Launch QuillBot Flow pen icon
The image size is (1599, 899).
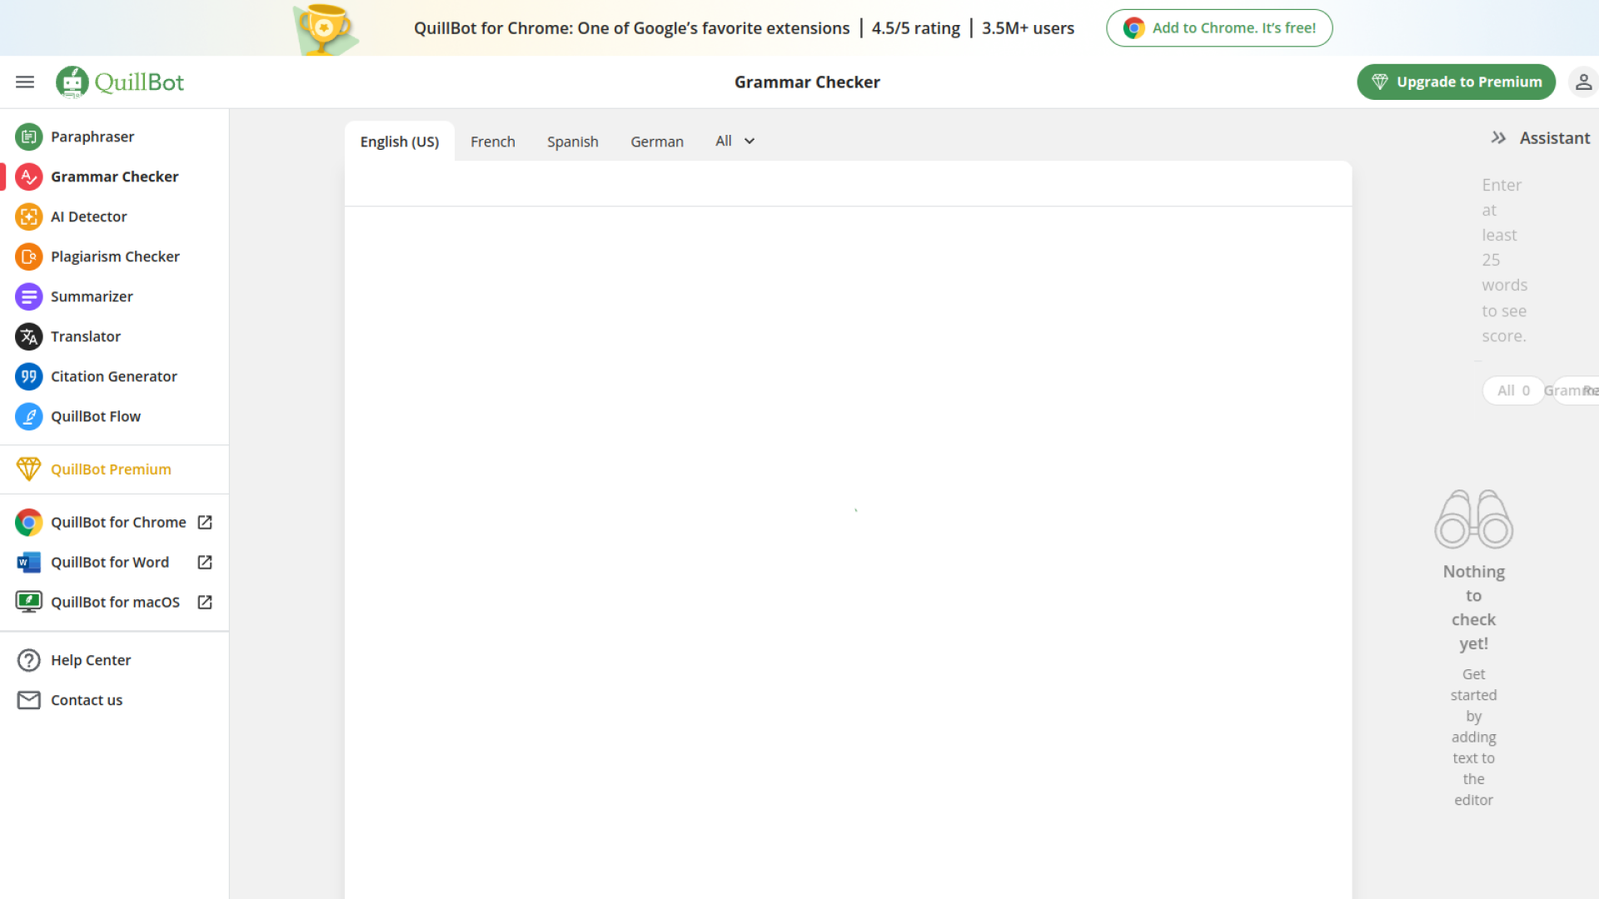pyautogui.click(x=28, y=416)
